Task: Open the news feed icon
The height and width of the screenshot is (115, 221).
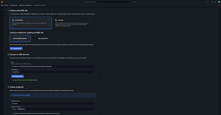Action: pyautogui.click(x=216, y=2)
